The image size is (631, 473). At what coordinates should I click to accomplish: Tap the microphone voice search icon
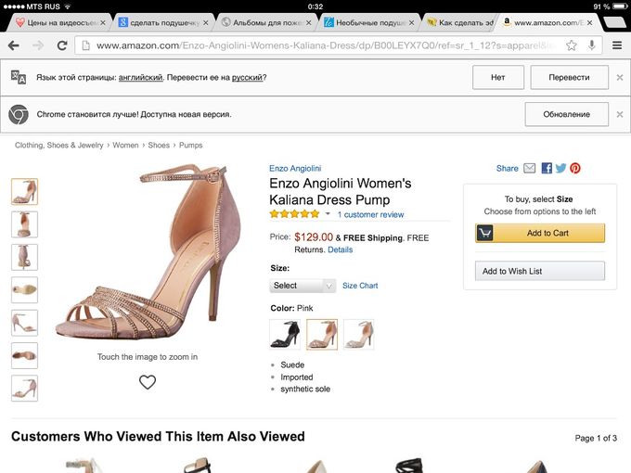tap(592, 45)
